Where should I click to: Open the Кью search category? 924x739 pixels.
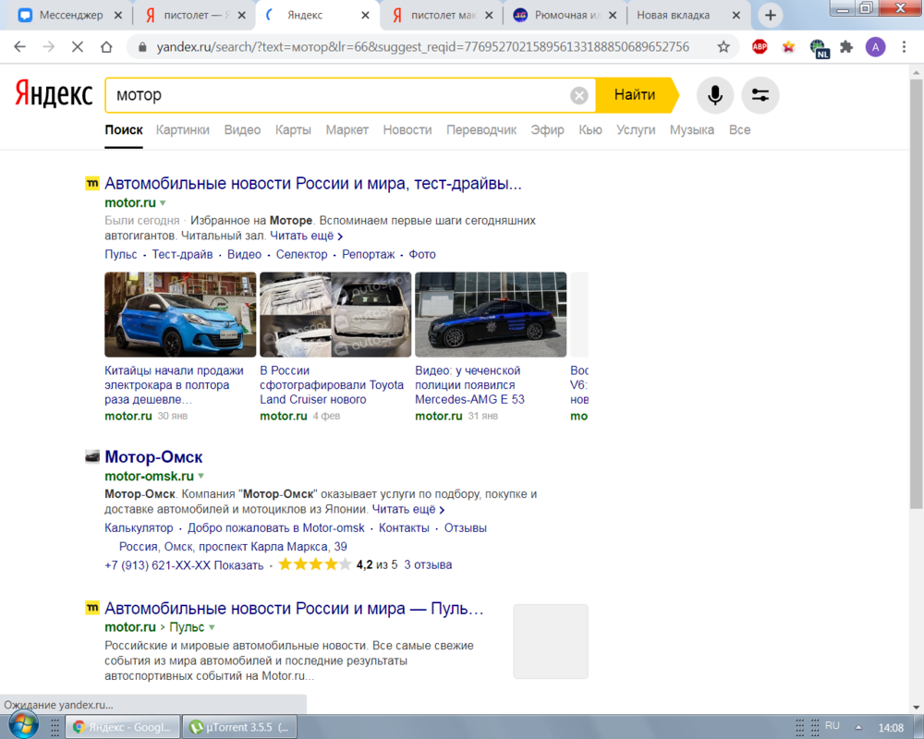coord(590,130)
